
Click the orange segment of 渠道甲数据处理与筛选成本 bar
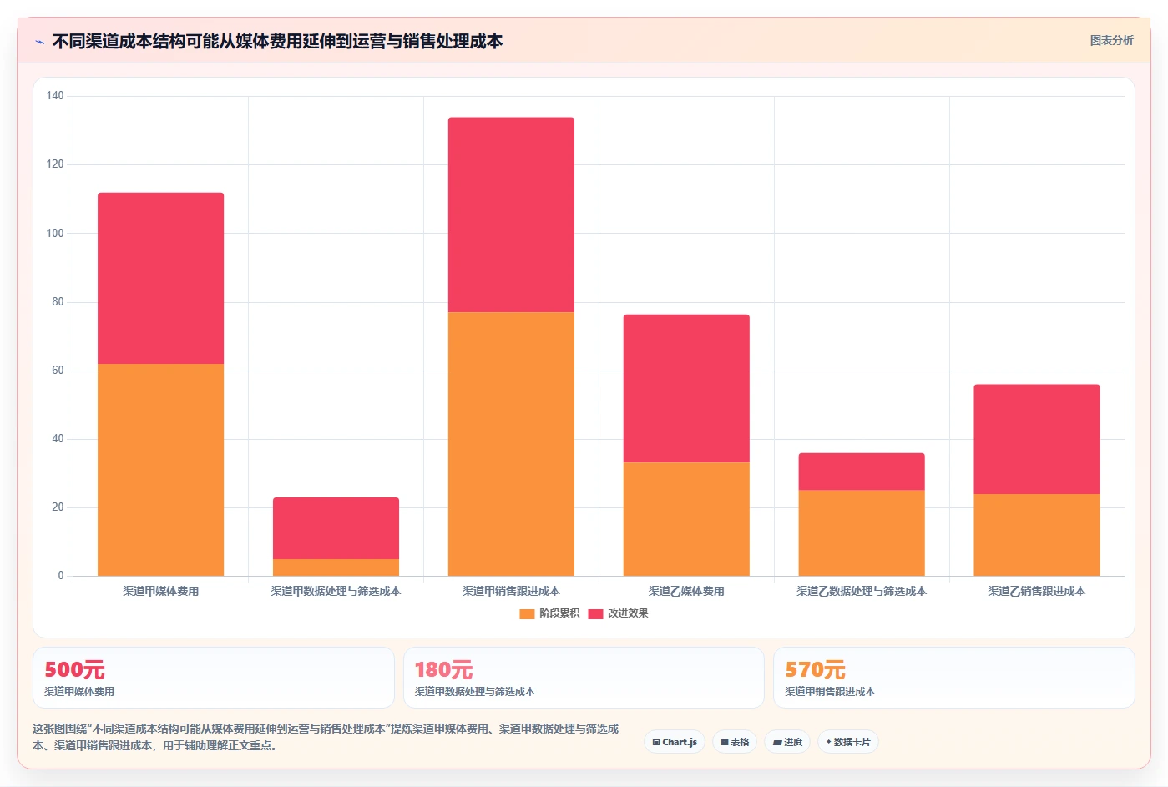[x=336, y=568]
